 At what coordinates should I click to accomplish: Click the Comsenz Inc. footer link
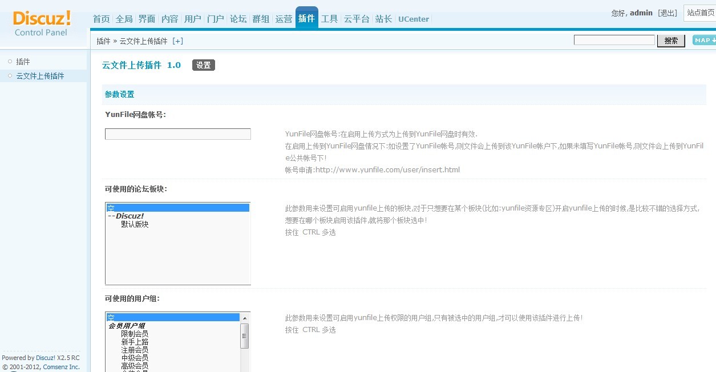(62, 367)
